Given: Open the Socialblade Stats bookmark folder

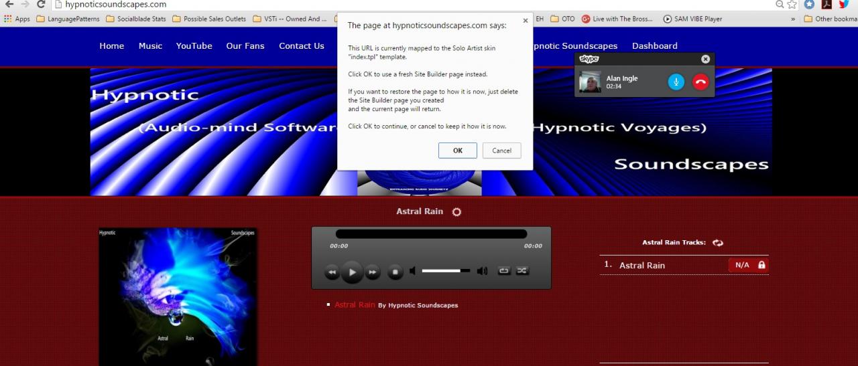Looking at the screenshot, I should click(136, 19).
